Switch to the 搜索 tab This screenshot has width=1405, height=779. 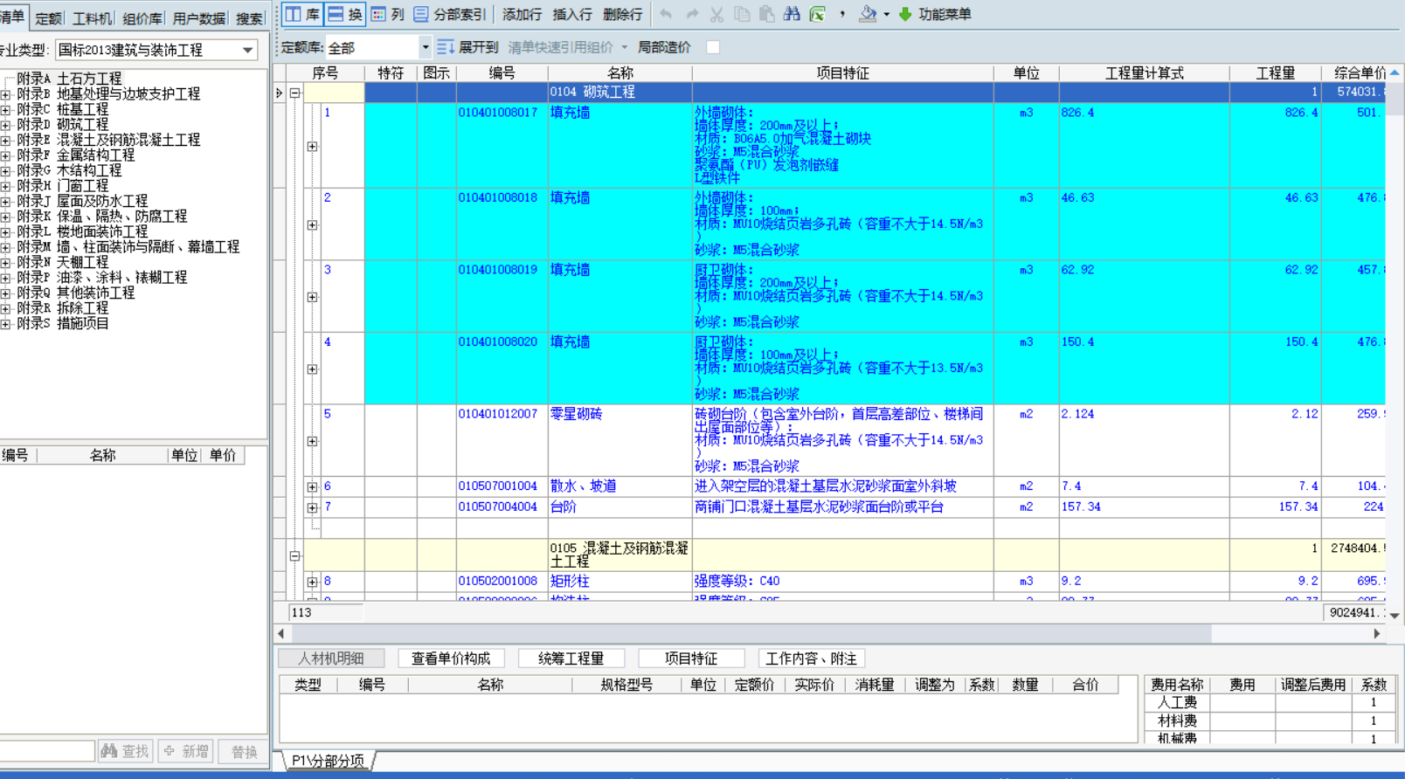249,18
